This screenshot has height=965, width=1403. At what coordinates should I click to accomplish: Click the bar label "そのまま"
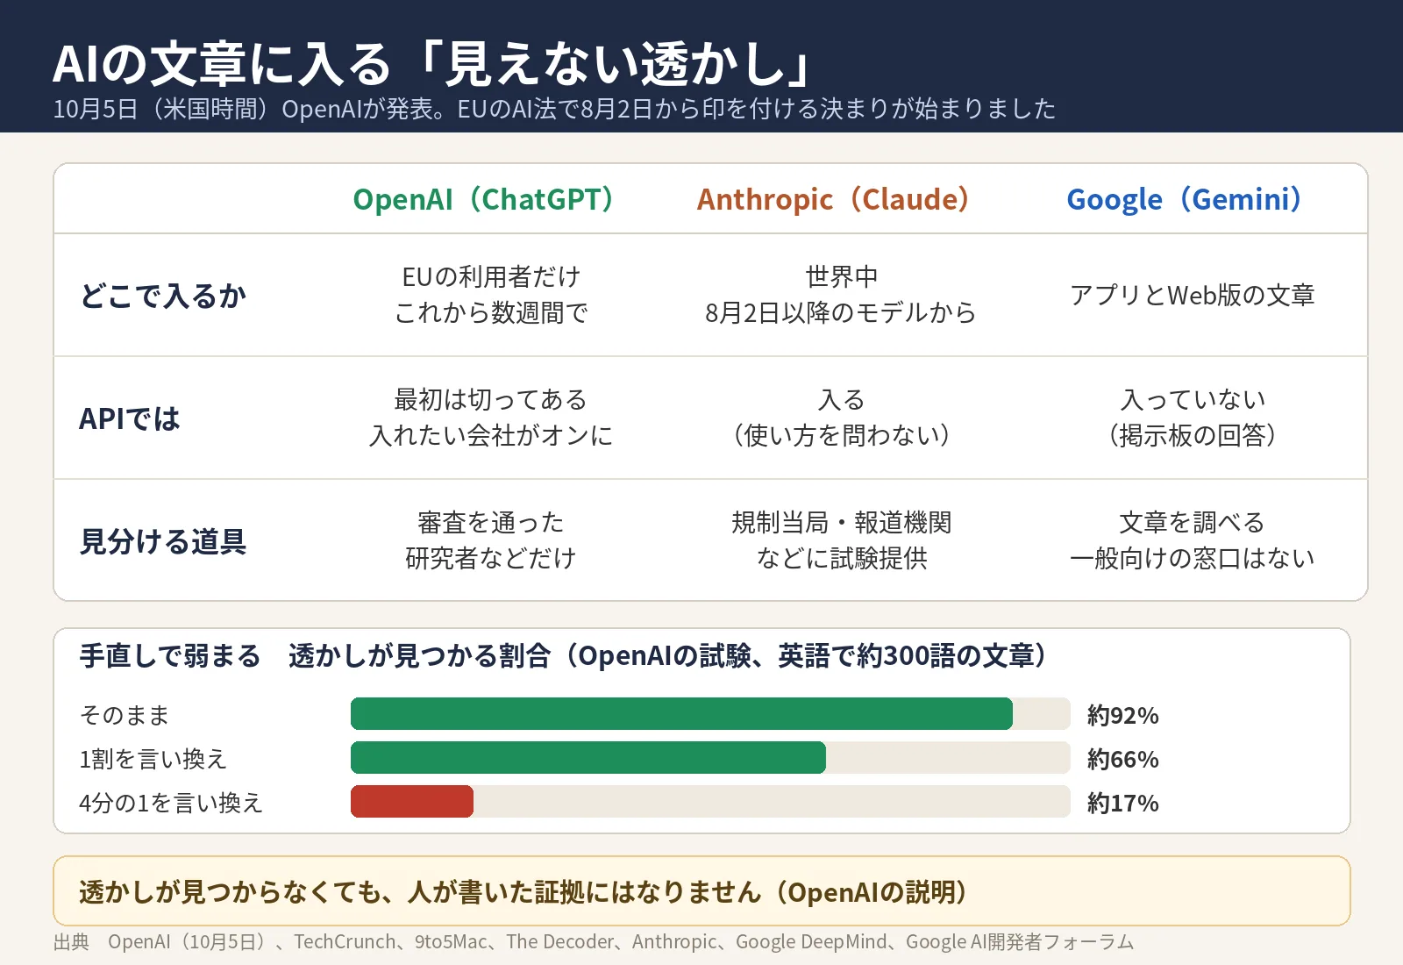click(125, 715)
